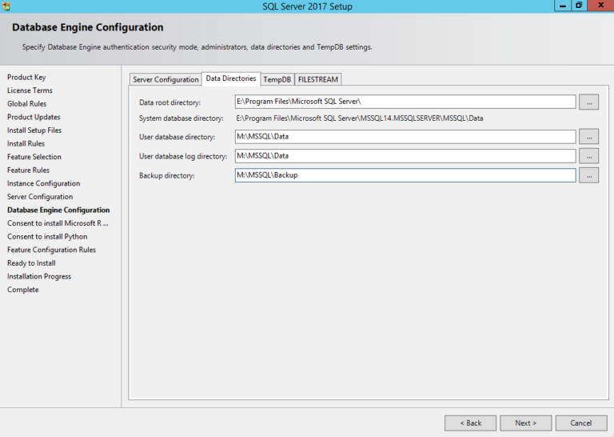Cancel the SQL Server setup
Viewport: 614px width, 437px height.
coord(581,423)
